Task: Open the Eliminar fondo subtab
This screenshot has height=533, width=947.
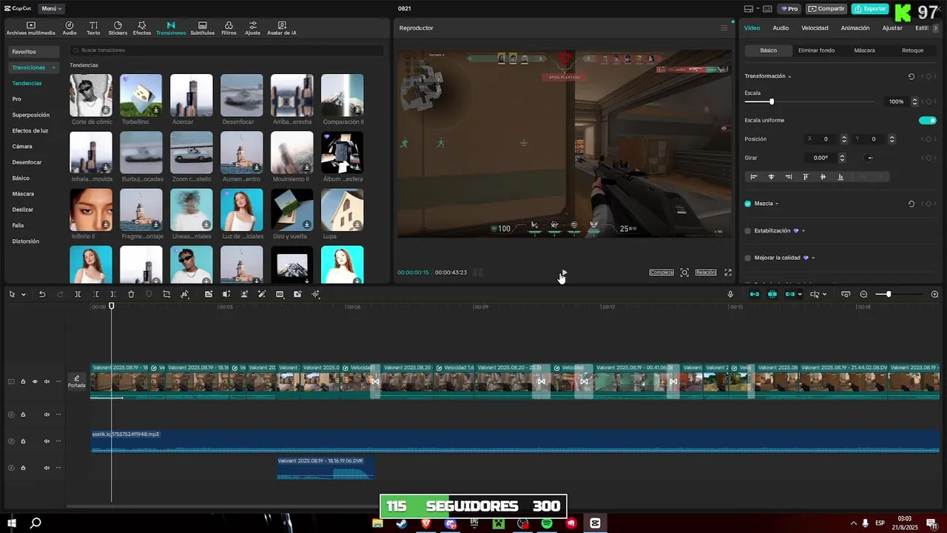Action: 816,50
